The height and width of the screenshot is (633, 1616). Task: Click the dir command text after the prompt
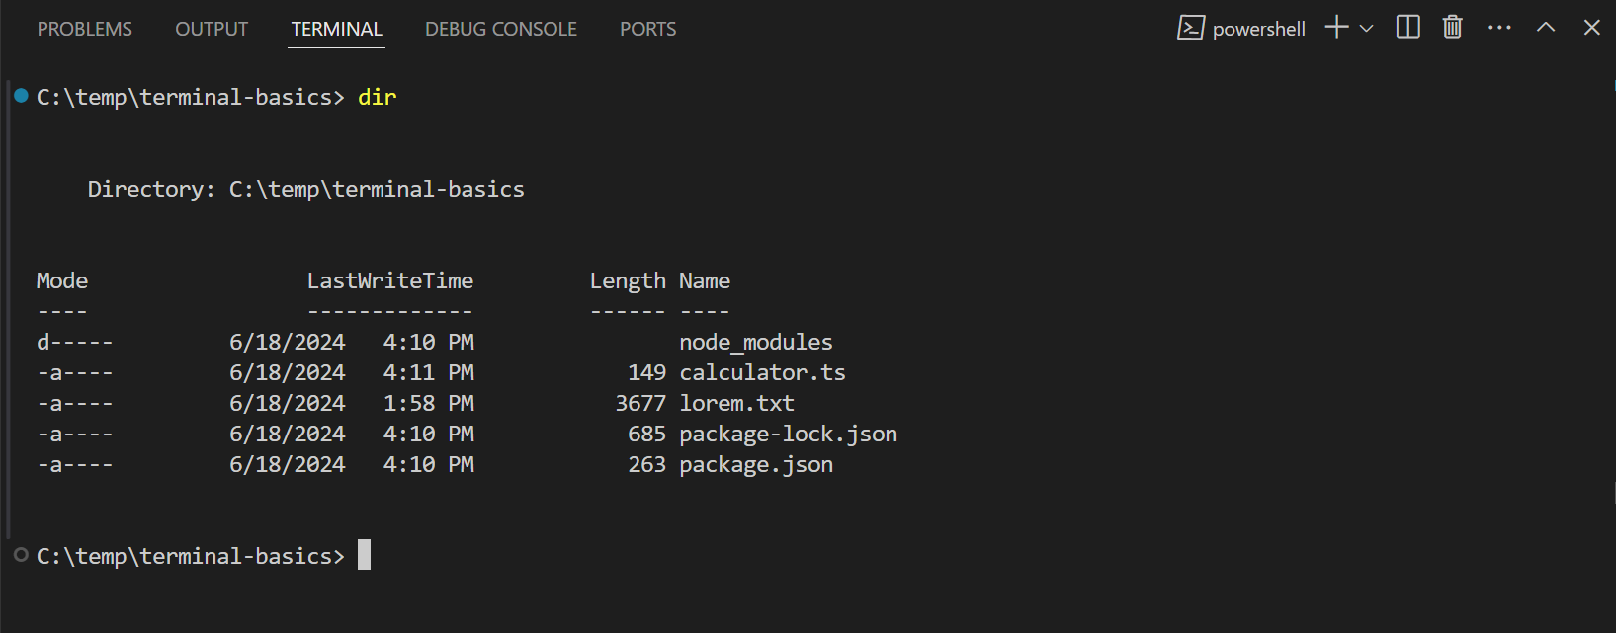click(377, 96)
